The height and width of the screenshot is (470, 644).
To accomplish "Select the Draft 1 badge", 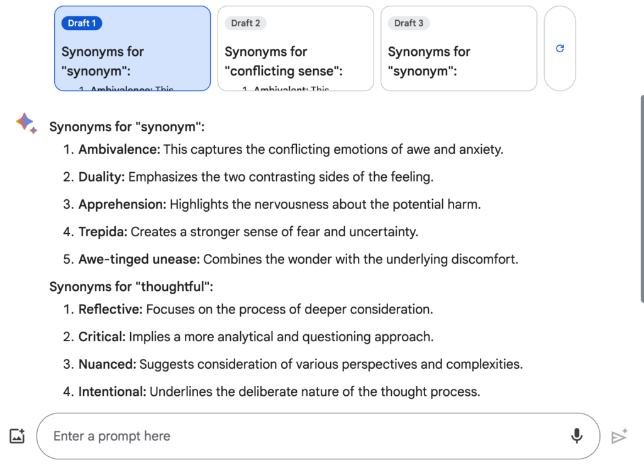I will (x=81, y=23).
